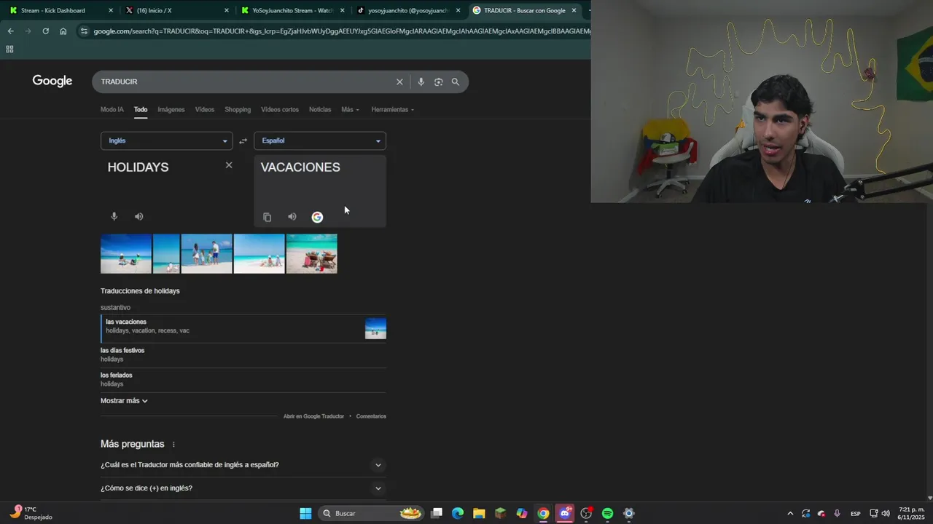
Task: Listen to HOLIDAYS pronunciation
Action: (x=139, y=216)
